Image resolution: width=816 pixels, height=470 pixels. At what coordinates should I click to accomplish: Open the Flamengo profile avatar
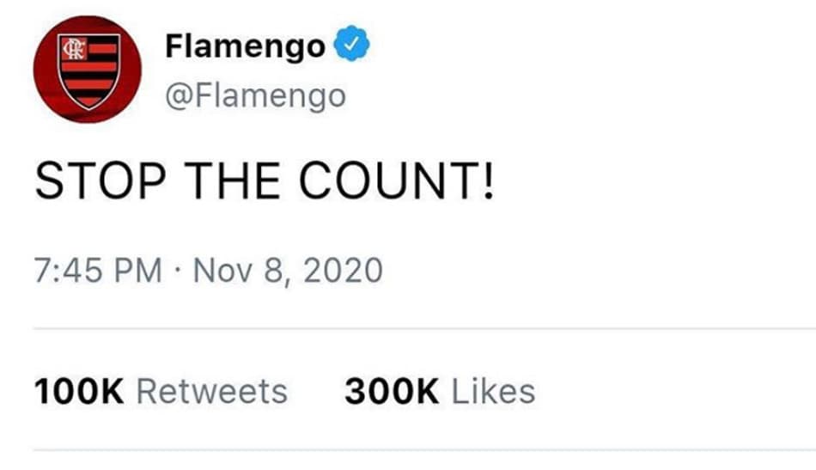coord(88,70)
